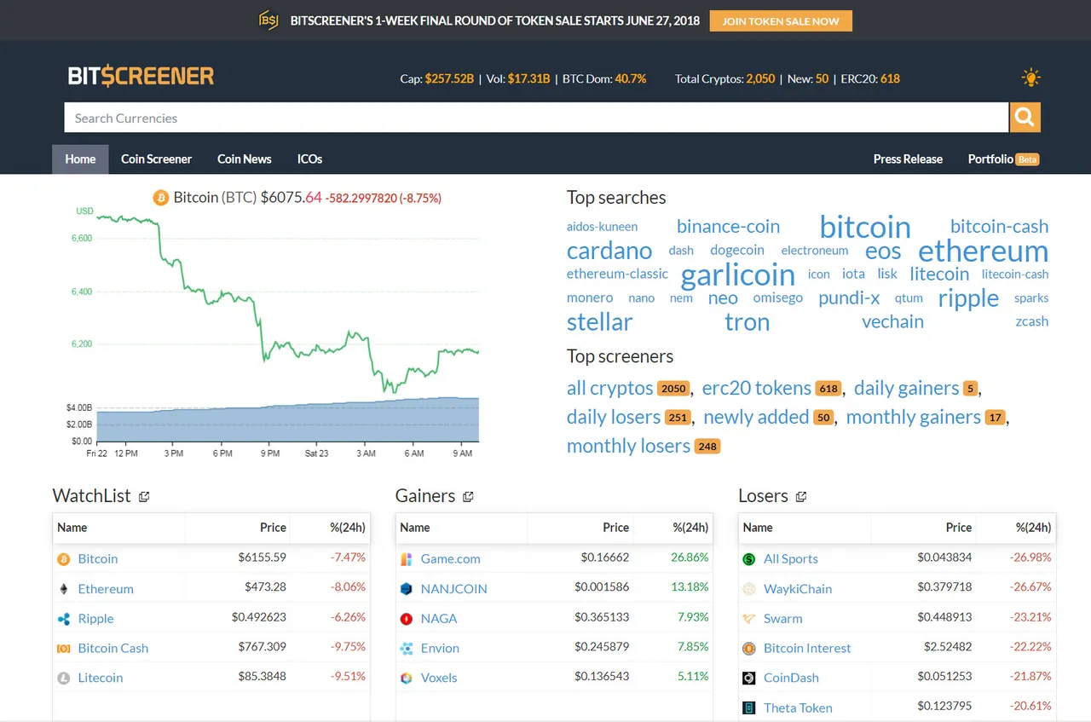This screenshot has height=722, width=1091.
Task: Click Envion icon in Gainers
Action: point(407,649)
